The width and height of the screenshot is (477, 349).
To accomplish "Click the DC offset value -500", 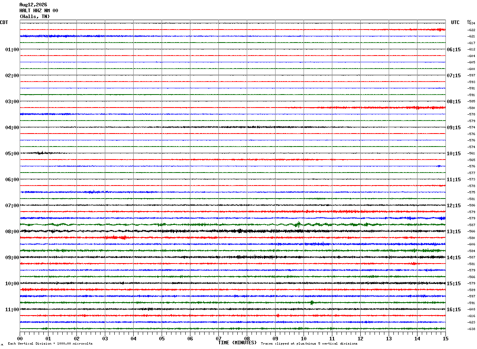I will (x=471, y=238).
